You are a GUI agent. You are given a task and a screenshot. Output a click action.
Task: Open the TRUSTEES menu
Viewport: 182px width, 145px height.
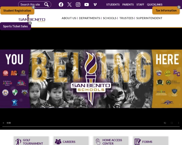tap(126, 18)
